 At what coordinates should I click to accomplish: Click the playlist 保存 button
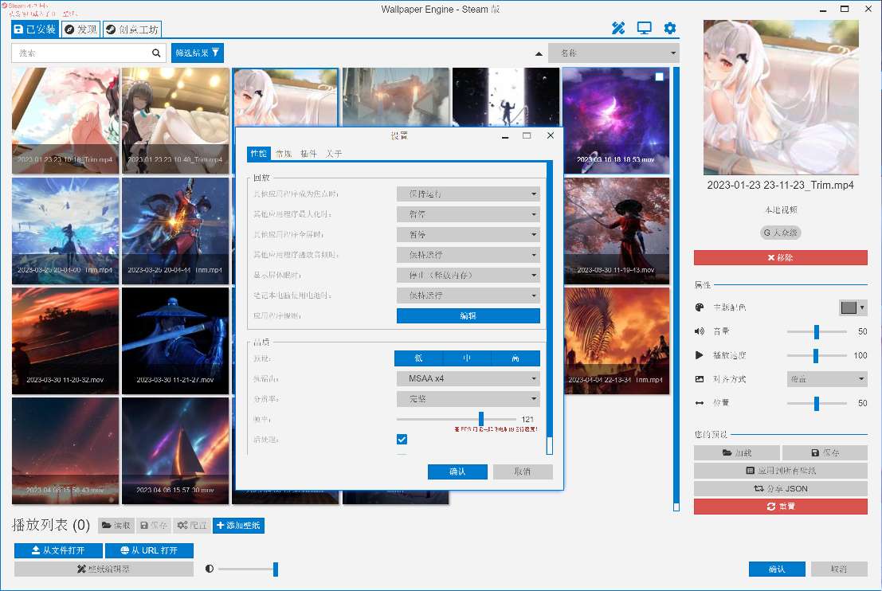[x=154, y=525]
